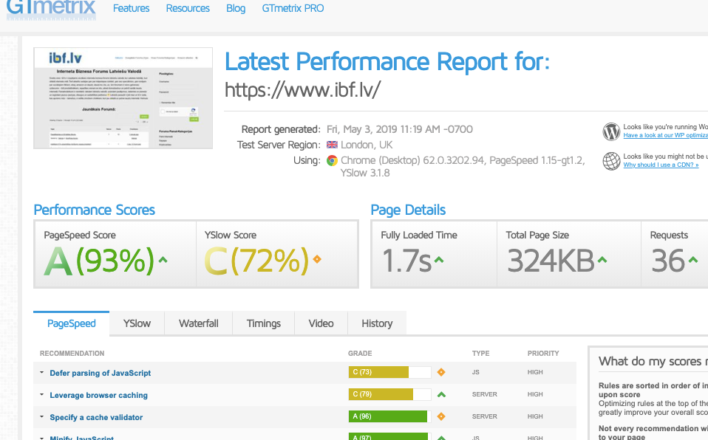Click orange diamond beside YSlow Score

pos(318,259)
